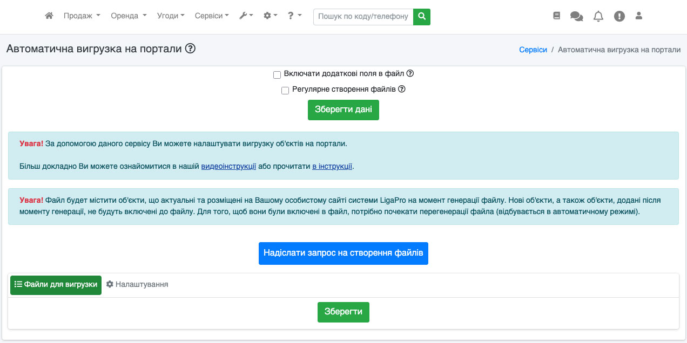Click help icon beside page title

190,49
